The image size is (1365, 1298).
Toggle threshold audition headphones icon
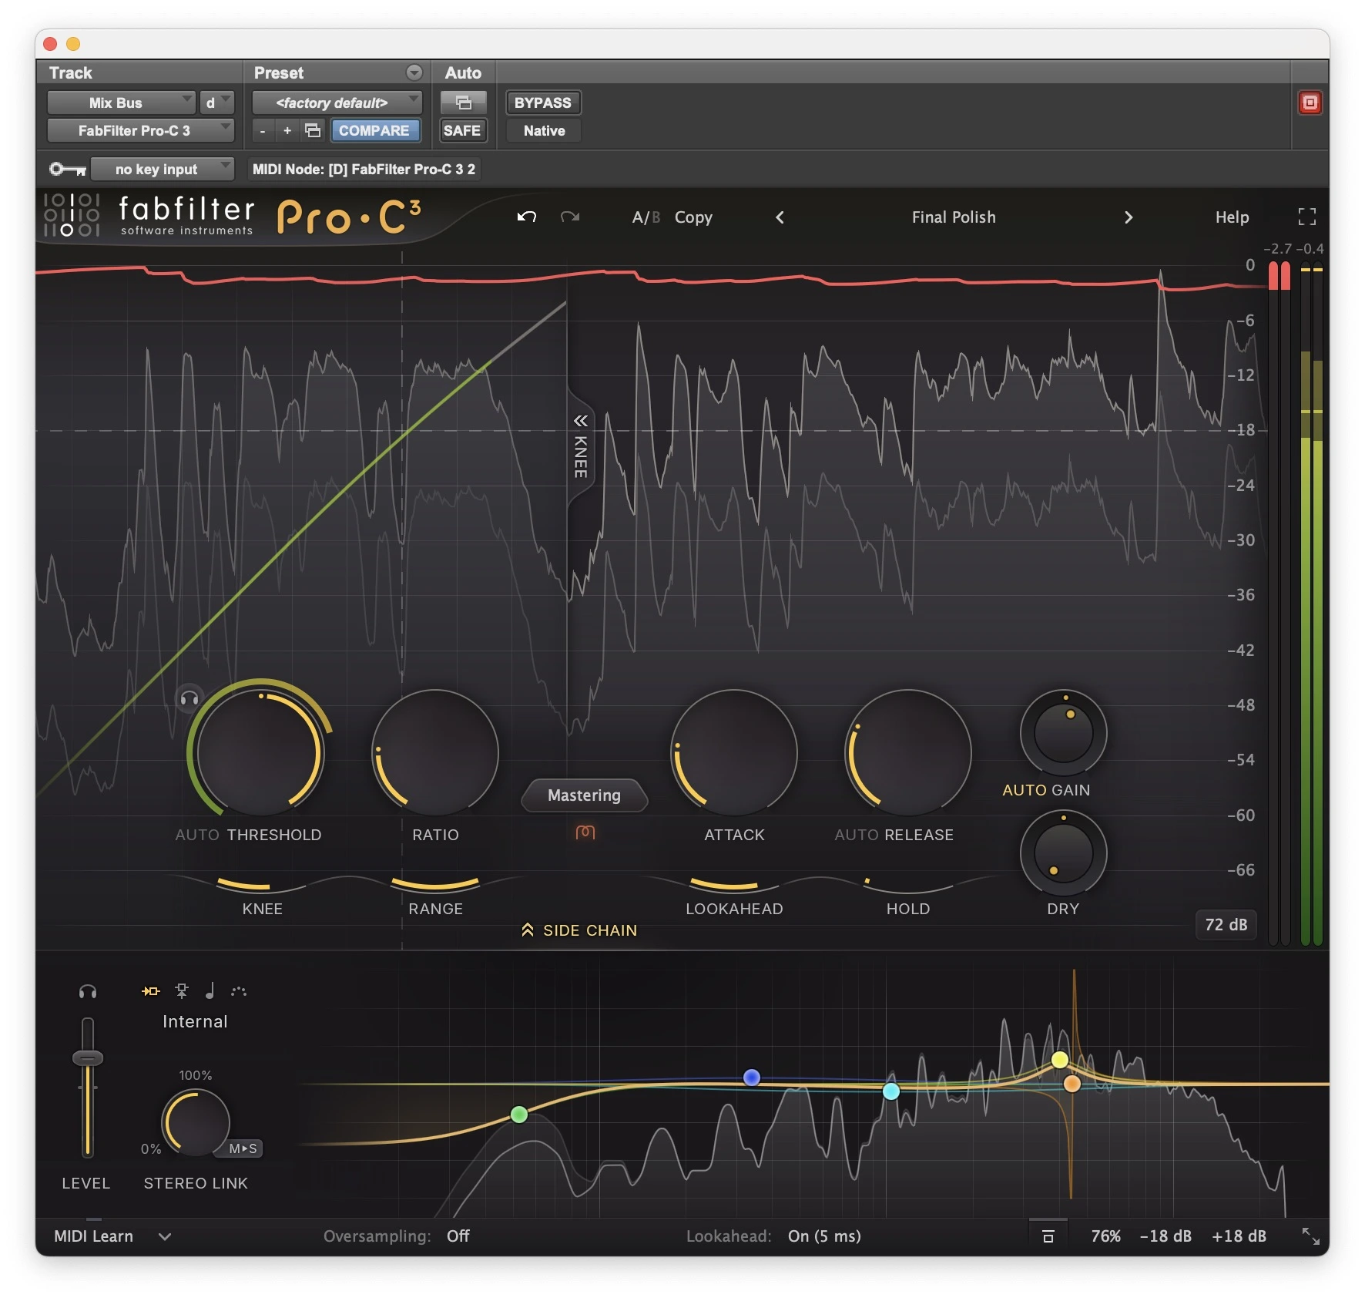[189, 698]
